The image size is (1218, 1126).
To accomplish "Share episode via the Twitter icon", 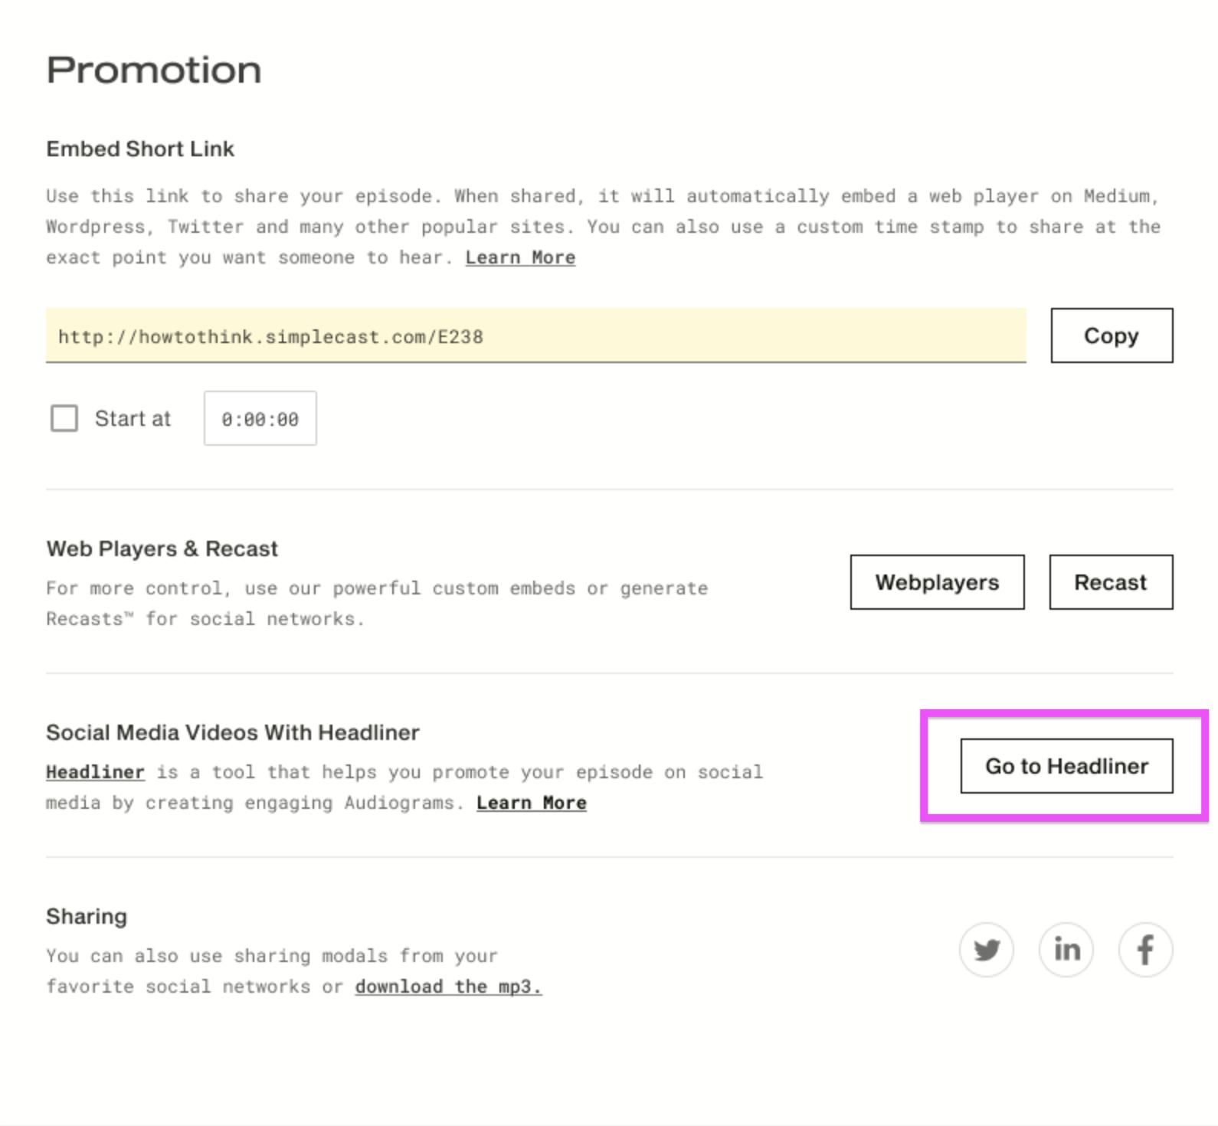I will (987, 951).
